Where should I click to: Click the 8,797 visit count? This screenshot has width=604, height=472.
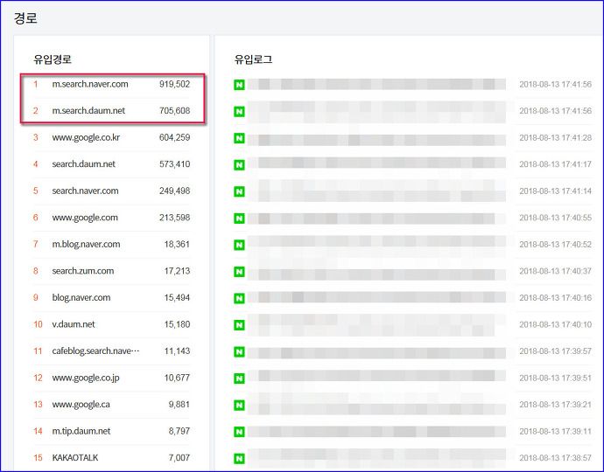point(179,431)
